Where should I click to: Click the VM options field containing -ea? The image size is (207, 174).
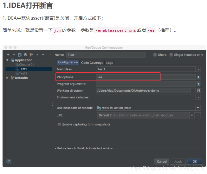point(146,77)
